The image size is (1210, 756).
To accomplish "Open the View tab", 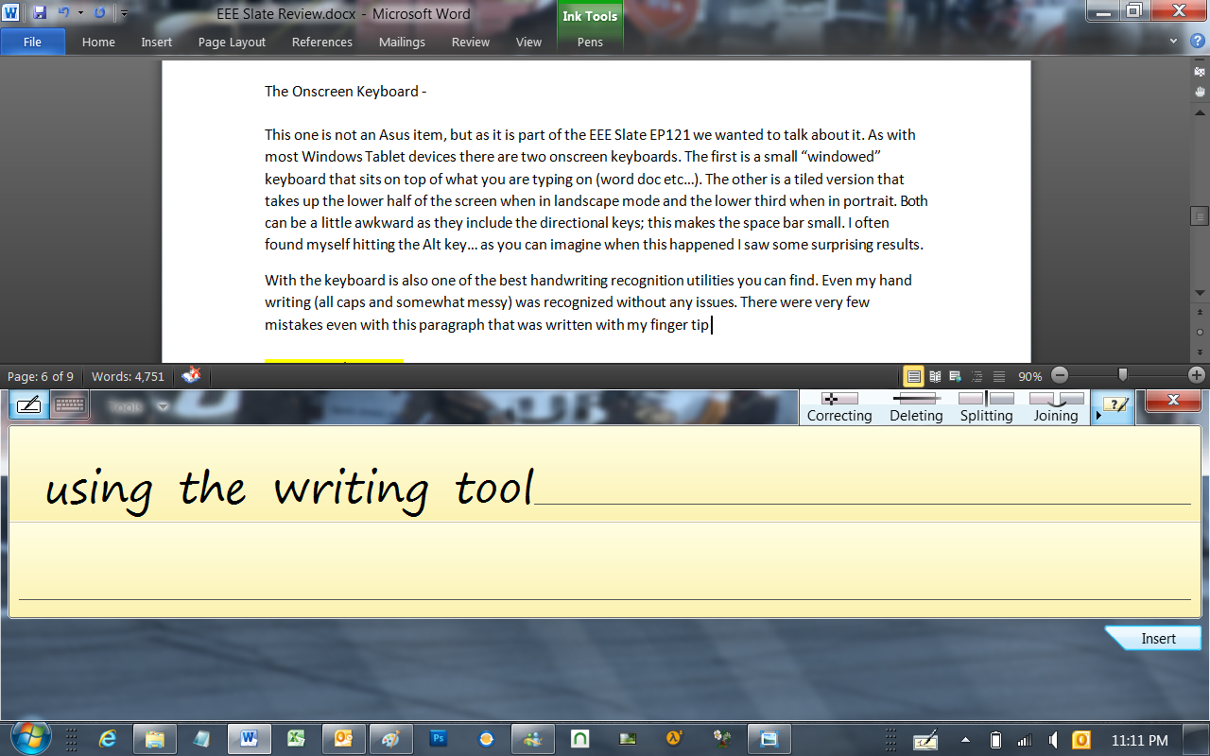I will point(529,42).
